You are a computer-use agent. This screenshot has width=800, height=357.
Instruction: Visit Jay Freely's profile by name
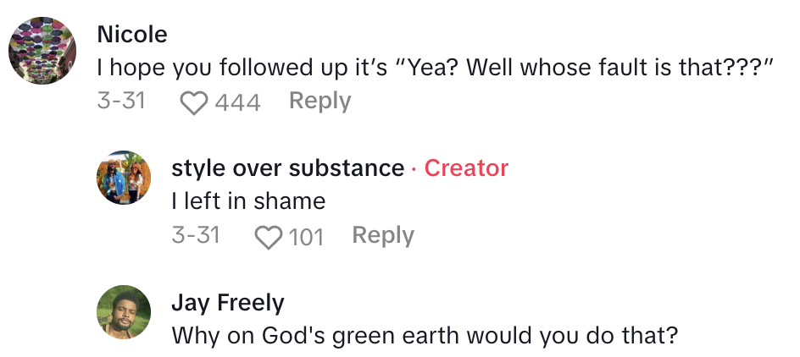pyautogui.click(x=228, y=303)
